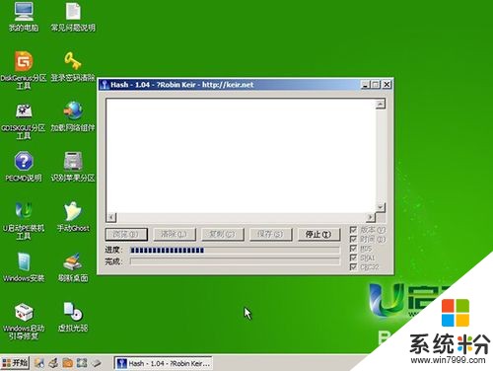Click the scroll up arrow of text area
Screen dimensions: 493x371
tap(381, 105)
